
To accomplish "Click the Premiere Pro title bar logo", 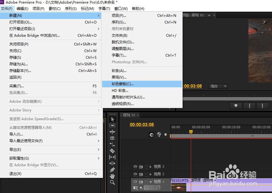I will (2, 2).
